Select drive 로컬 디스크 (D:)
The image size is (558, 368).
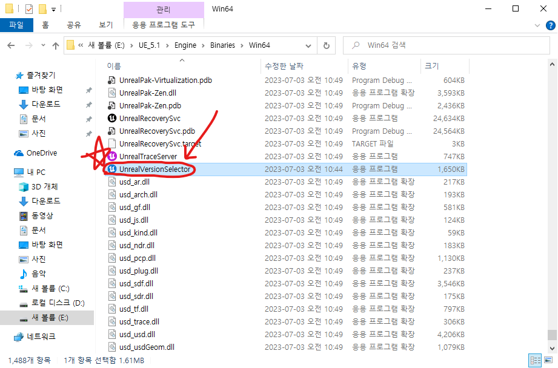(x=52, y=303)
